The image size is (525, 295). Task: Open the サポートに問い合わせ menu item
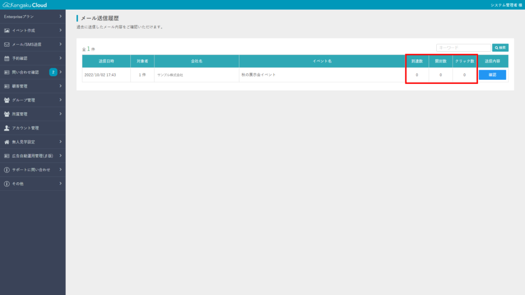pyautogui.click(x=33, y=170)
